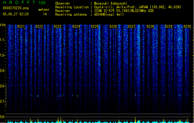This screenshot has height=123, width=194.
Task: Click the 0227 time marker
Action: [132, 26]
